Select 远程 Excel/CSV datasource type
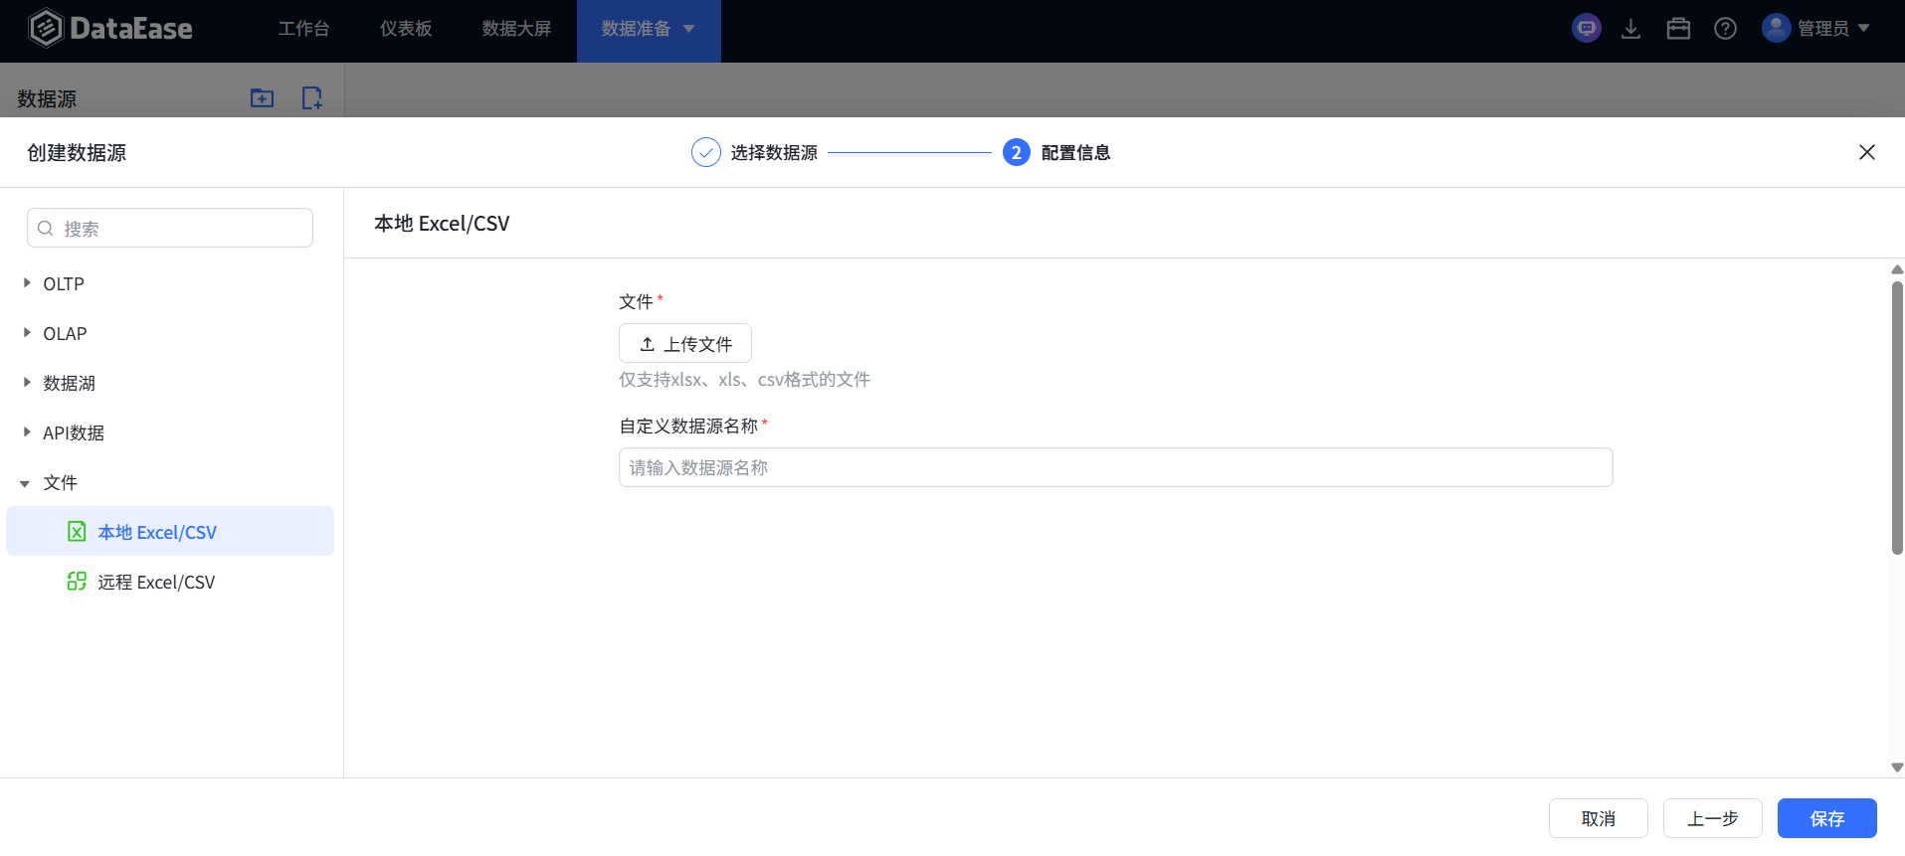1905x856 pixels. coord(170,582)
